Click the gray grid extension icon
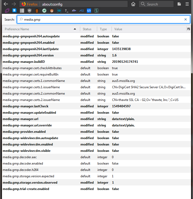 click(x=22, y=11)
